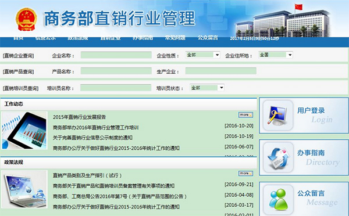Click date [2016-10-19]
The image size is (349, 216).
click(x=239, y=136)
